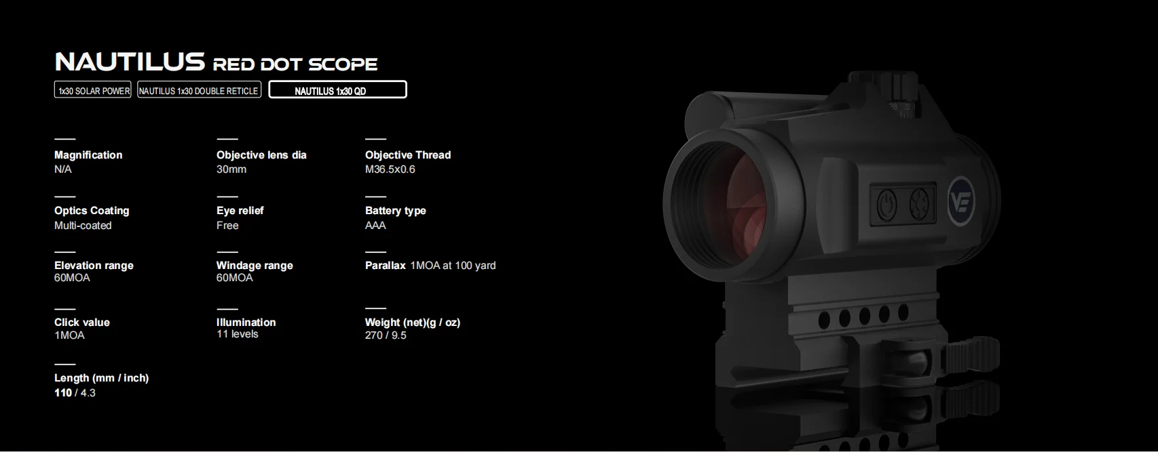Click the Objective lens dia label
Image resolution: width=1158 pixels, height=452 pixels.
point(261,155)
